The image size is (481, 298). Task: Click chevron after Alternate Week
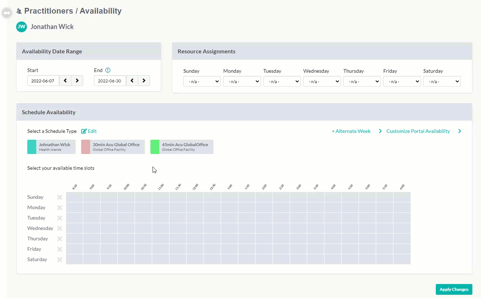pos(380,131)
